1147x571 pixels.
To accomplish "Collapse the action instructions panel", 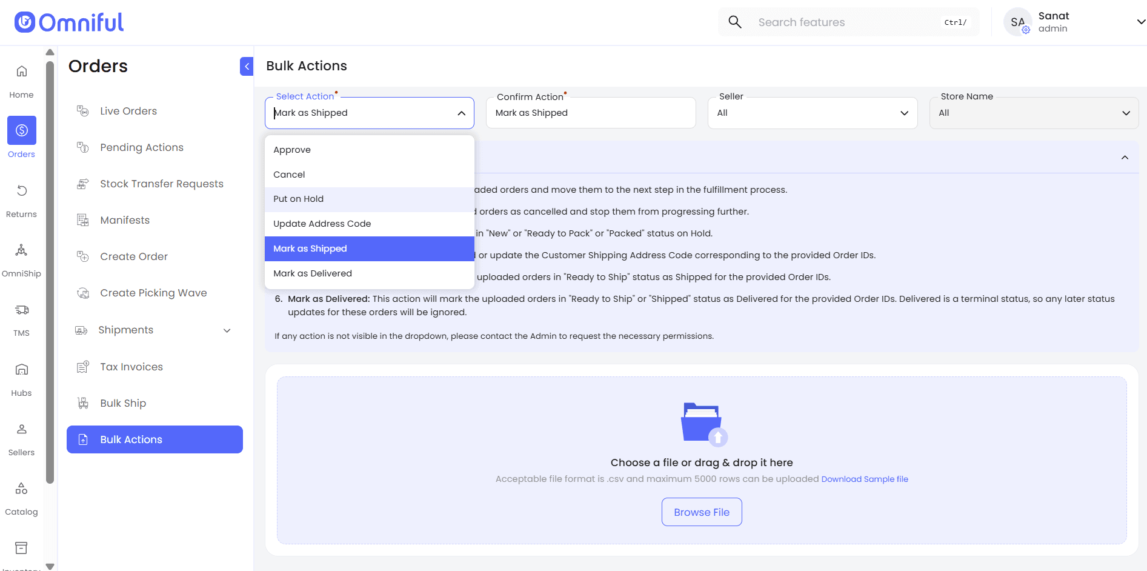I will (x=1125, y=158).
